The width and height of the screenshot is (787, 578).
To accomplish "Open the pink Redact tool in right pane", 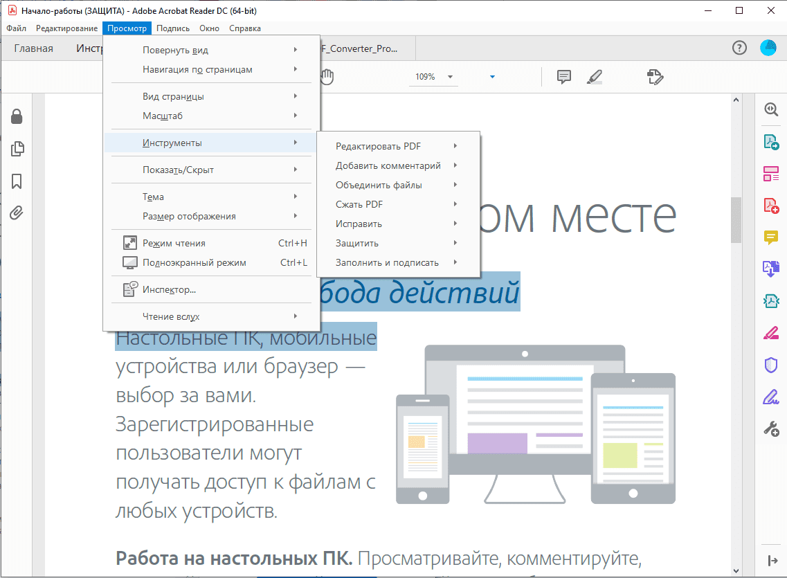I will (771, 333).
